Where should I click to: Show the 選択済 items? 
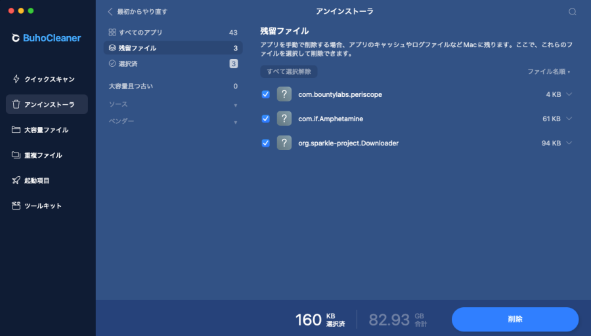(x=173, y=64)
